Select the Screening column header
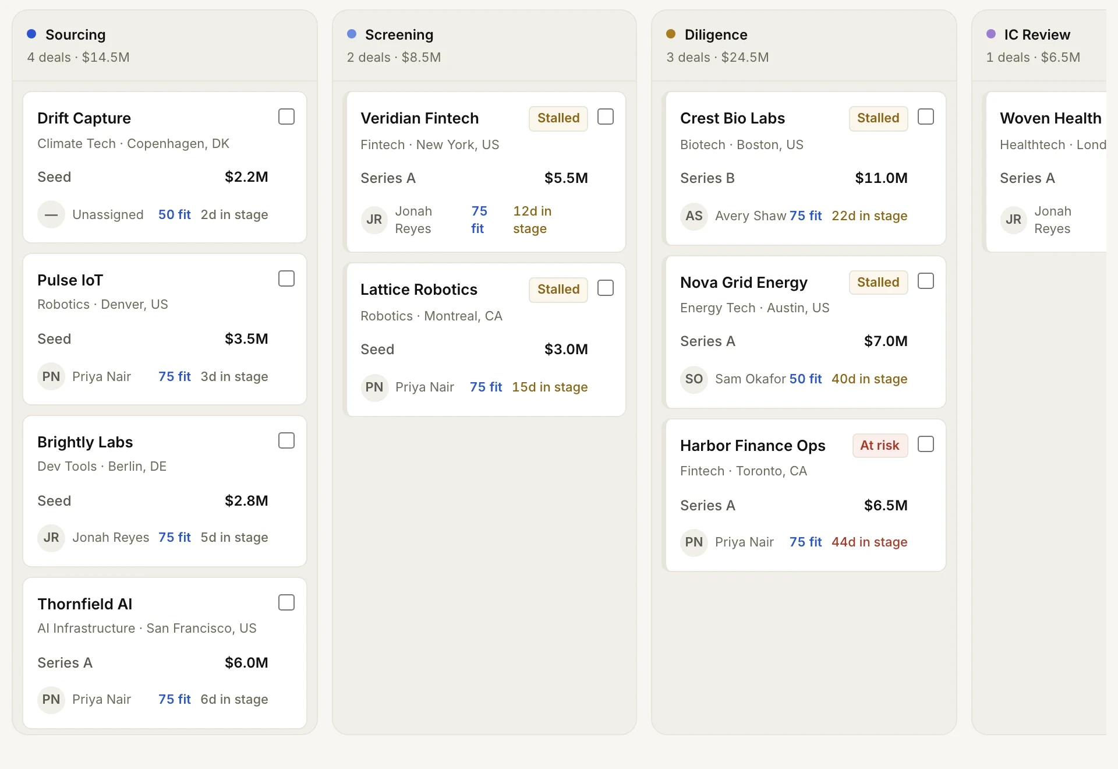 pyautogui.click(x=484, y=45)
